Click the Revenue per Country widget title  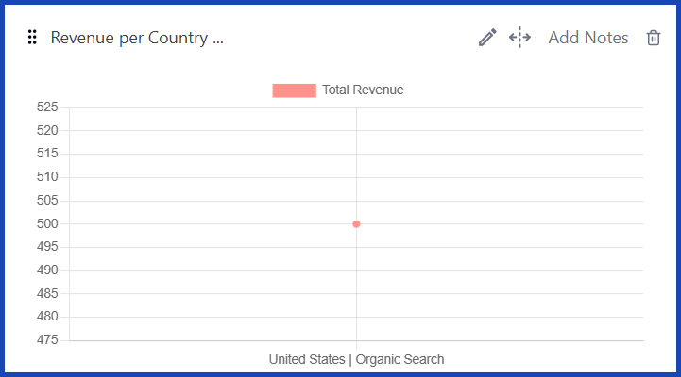point(137,38)
